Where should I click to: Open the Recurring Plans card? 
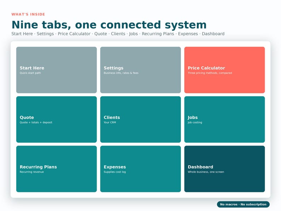coord(57,169)
